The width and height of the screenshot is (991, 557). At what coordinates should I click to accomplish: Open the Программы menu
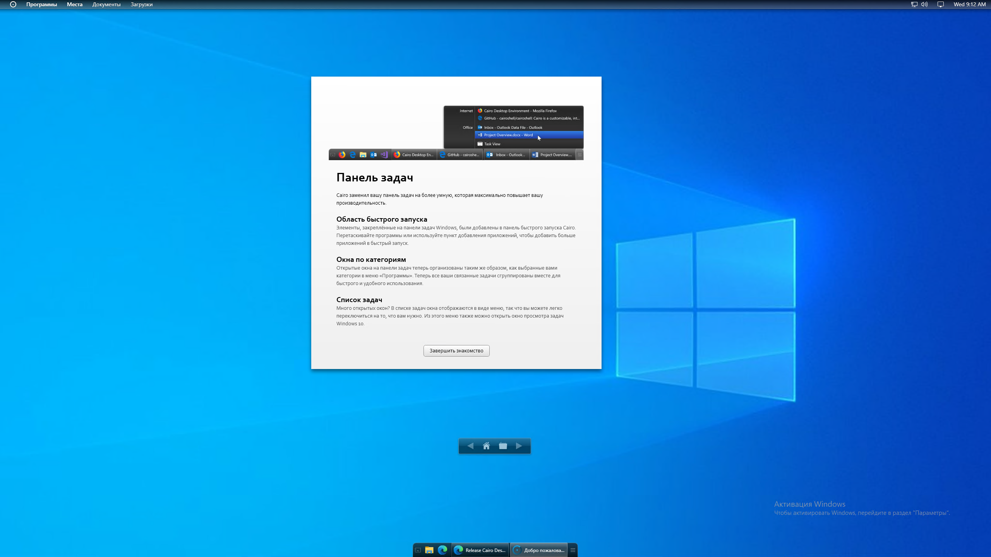click(41, 5)
